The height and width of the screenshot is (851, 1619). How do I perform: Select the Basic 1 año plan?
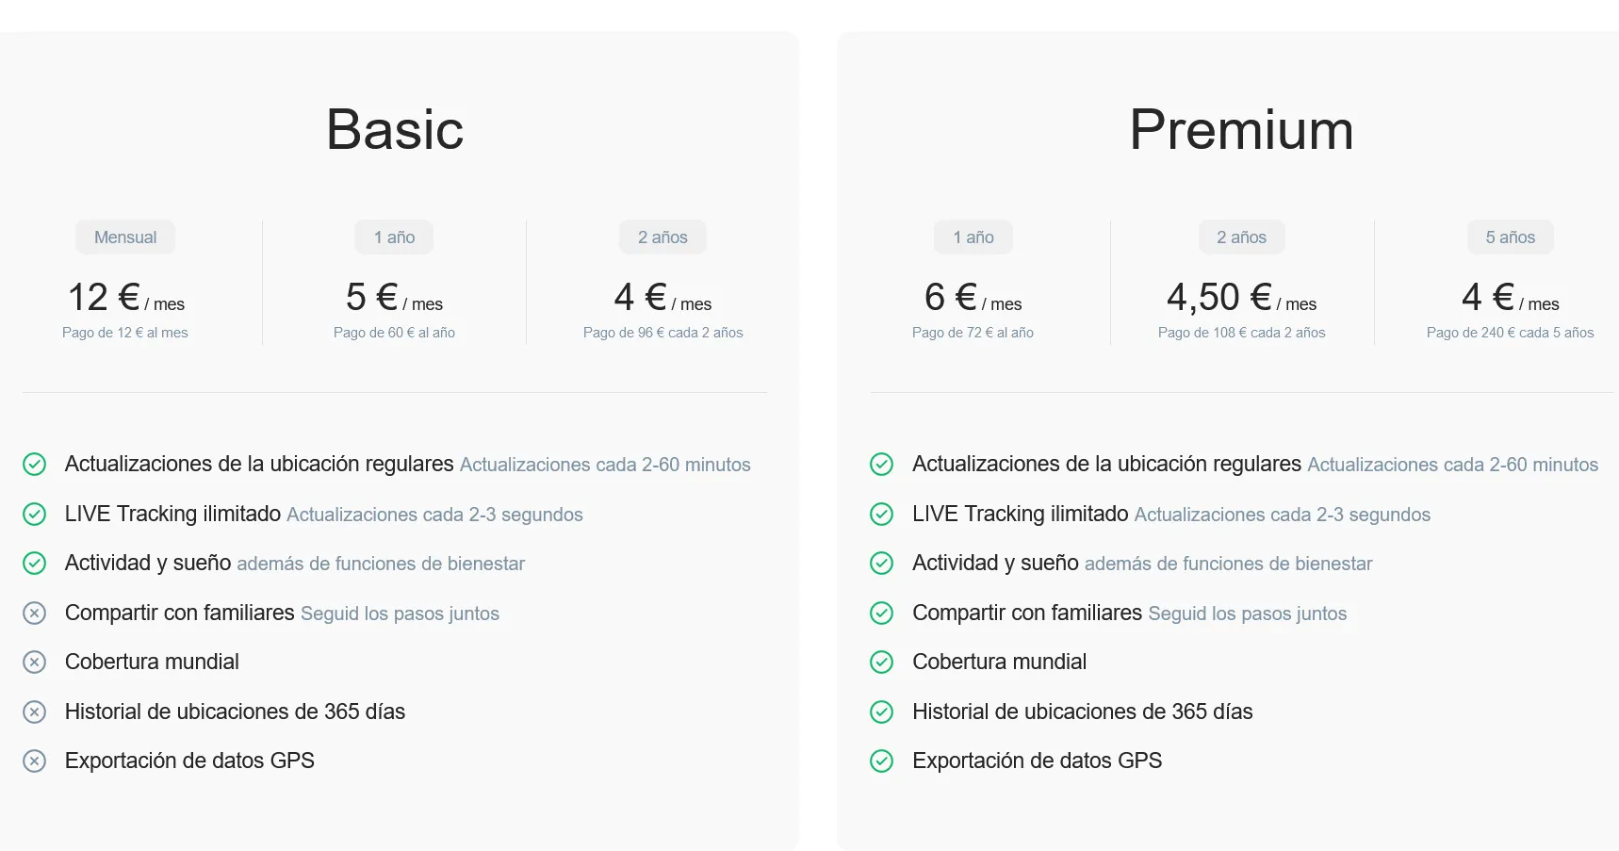point(394,237)
